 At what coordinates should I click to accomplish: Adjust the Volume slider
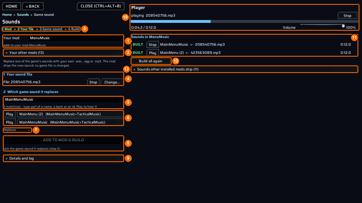coord(322,26)
